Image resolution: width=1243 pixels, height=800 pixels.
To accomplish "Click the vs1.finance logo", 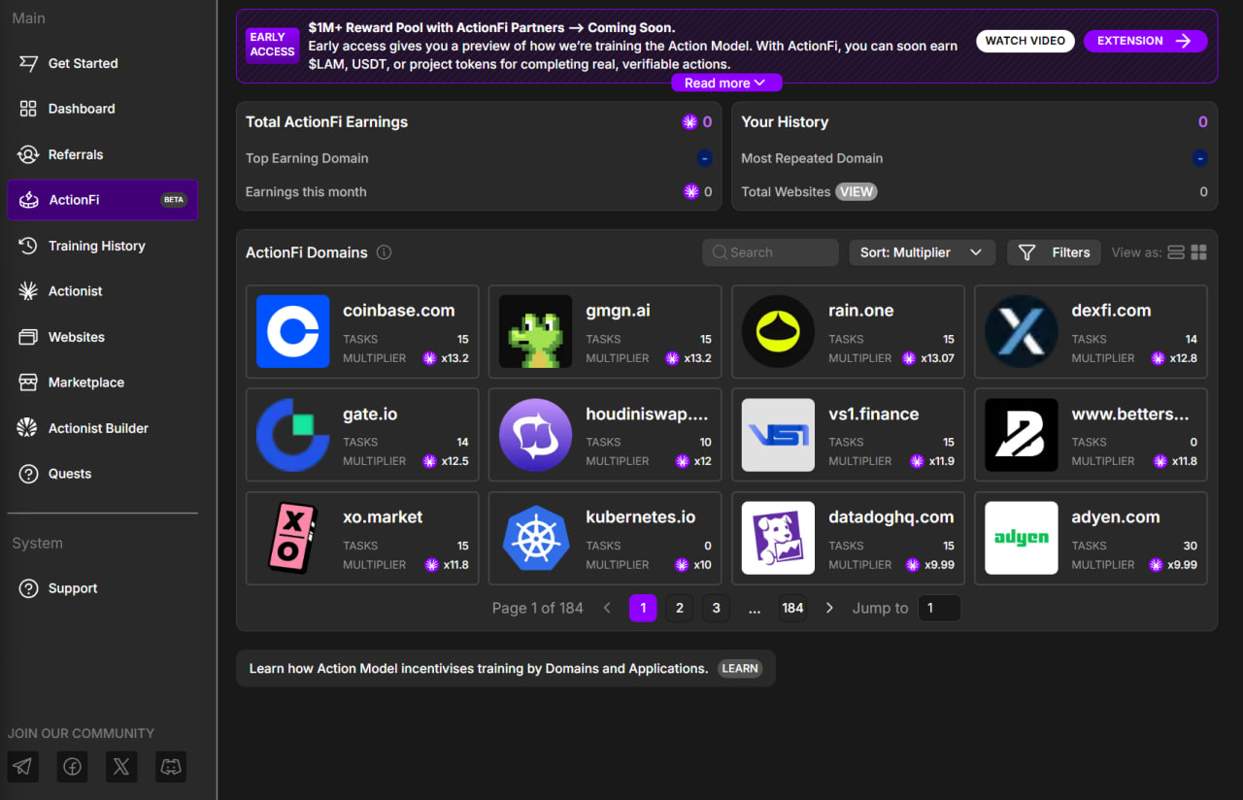I will (778, 435).
